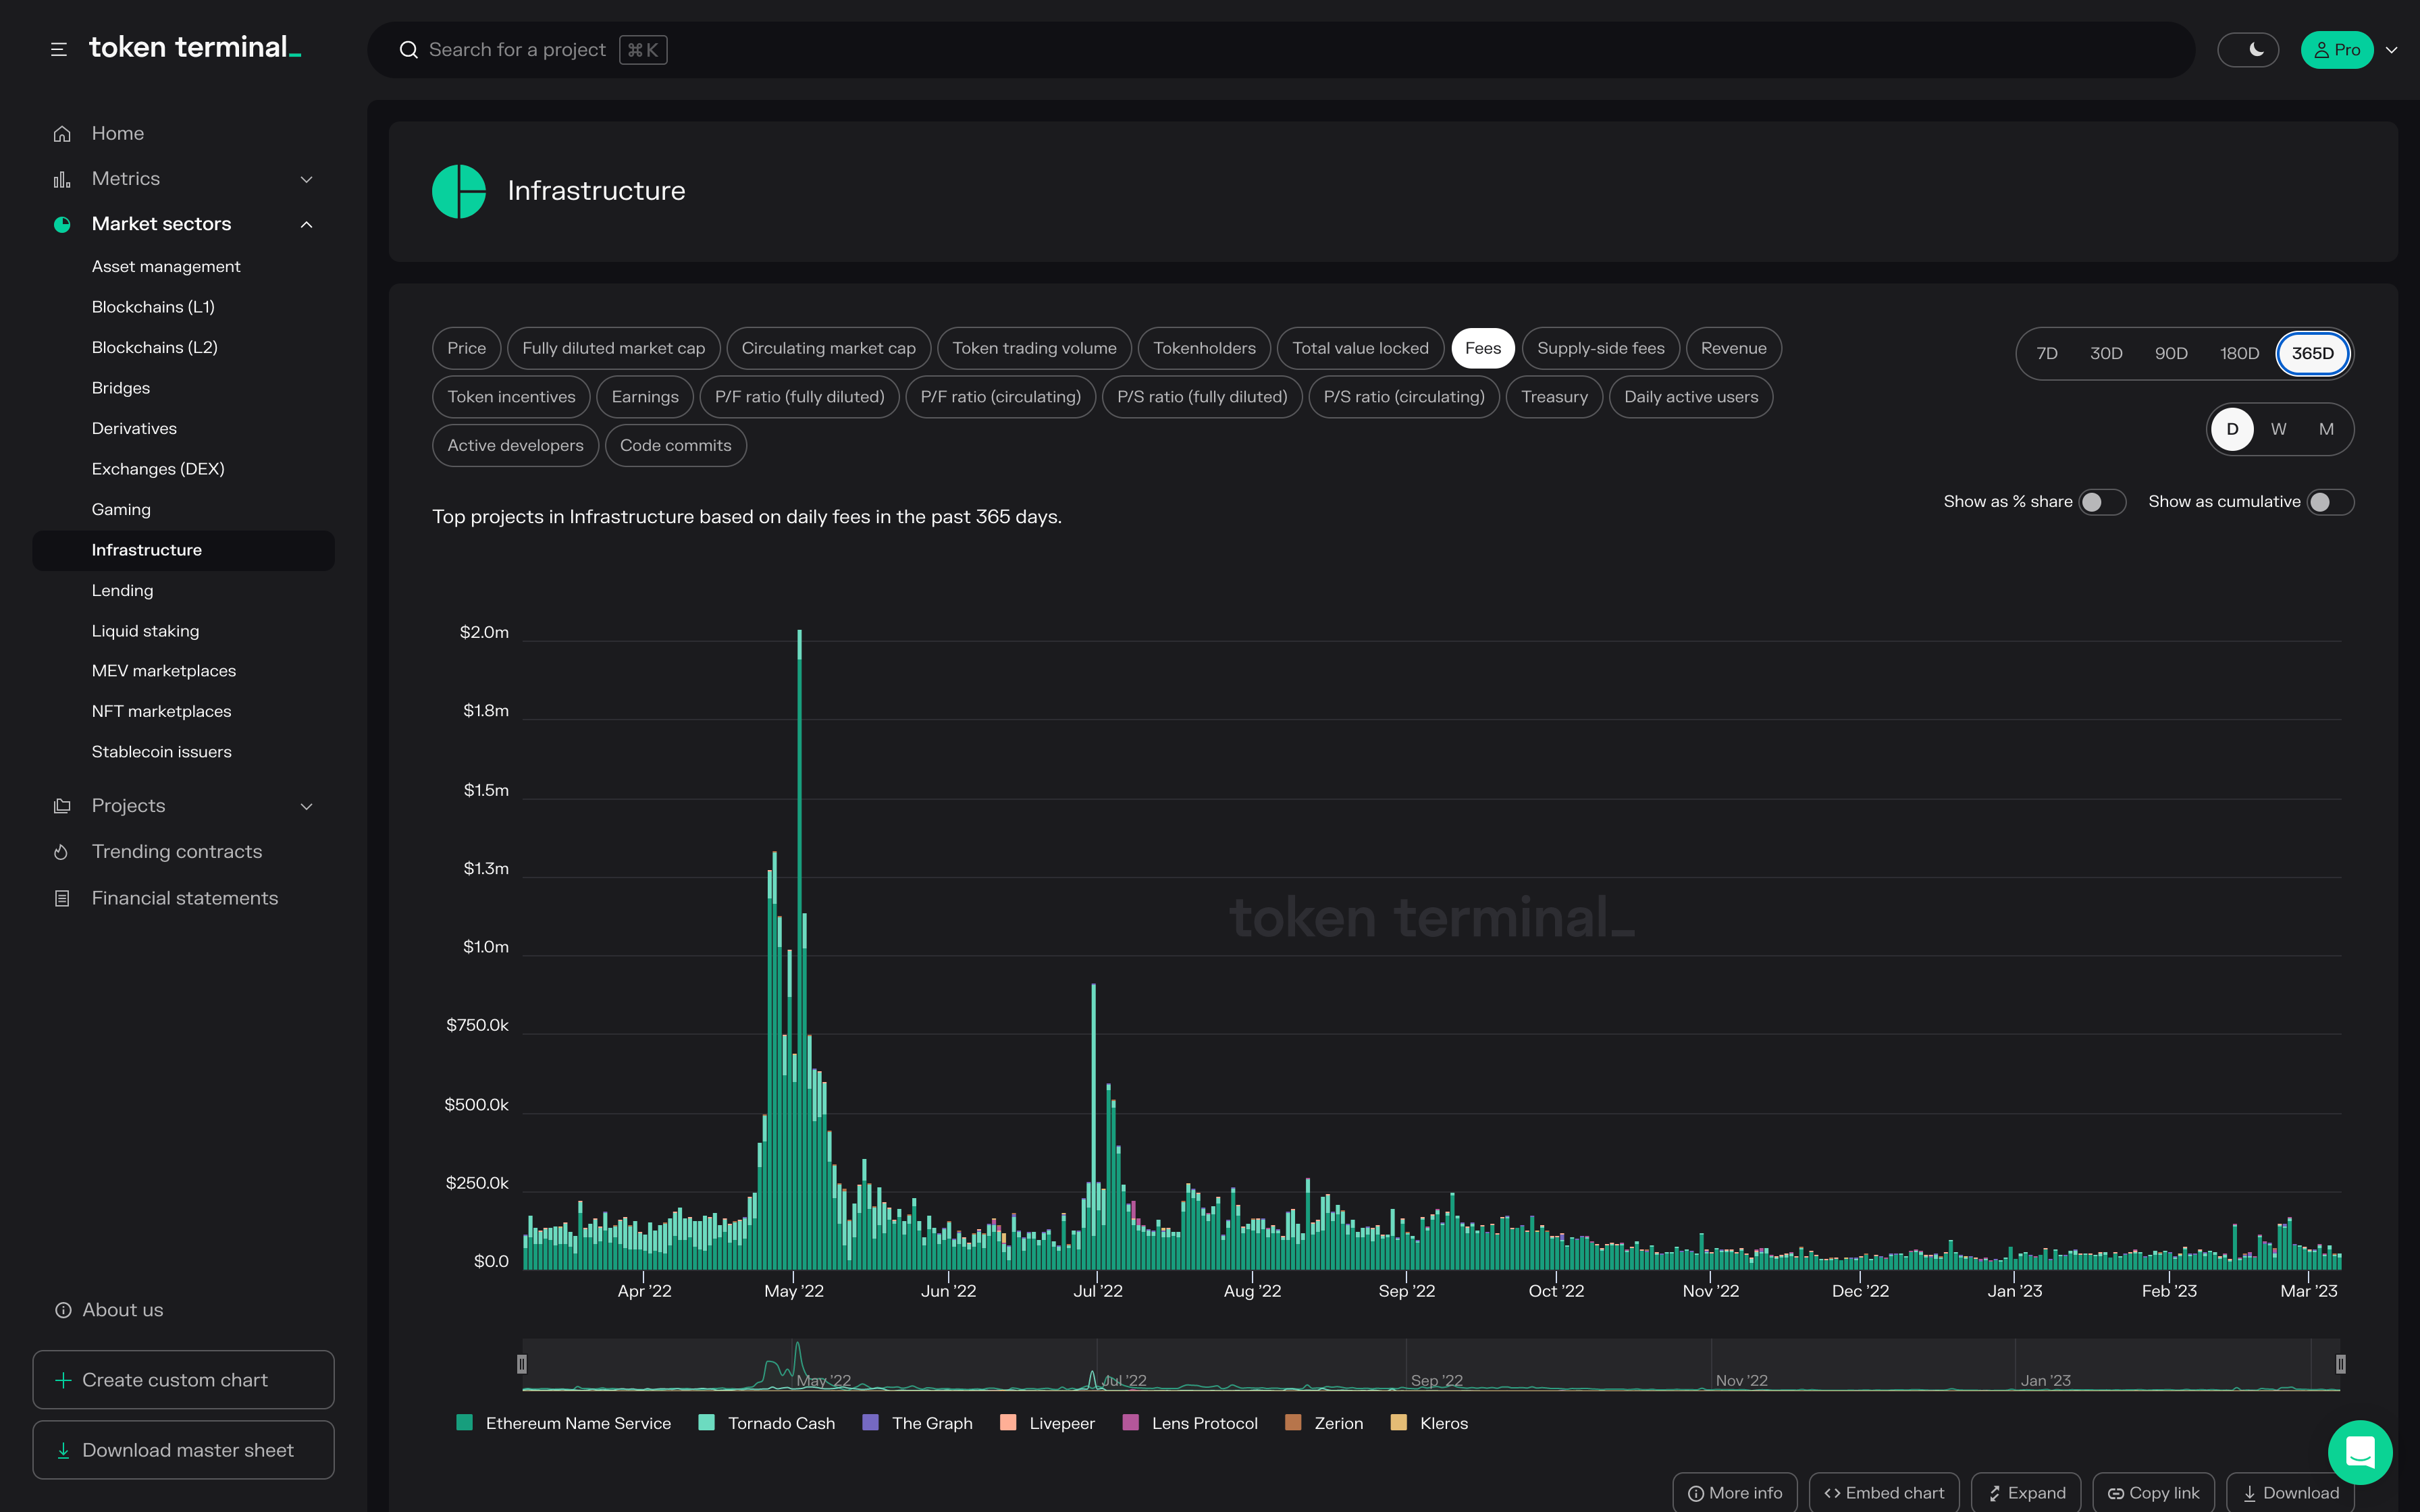Expand the Metrics menu chevron
2420x1512 pixels.
pyautogui.click(x=307, y=179)
